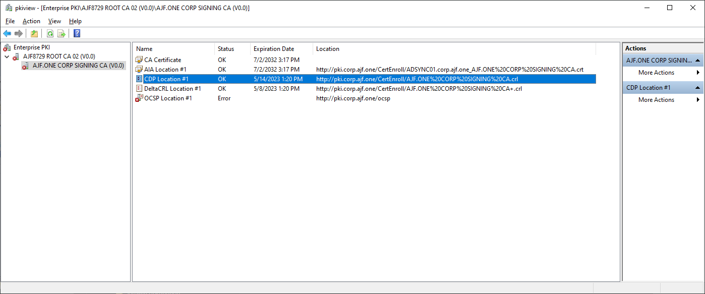Click the Back navigation arrow
The height and width of the screenshot is (294, 705).
[7, 33]
